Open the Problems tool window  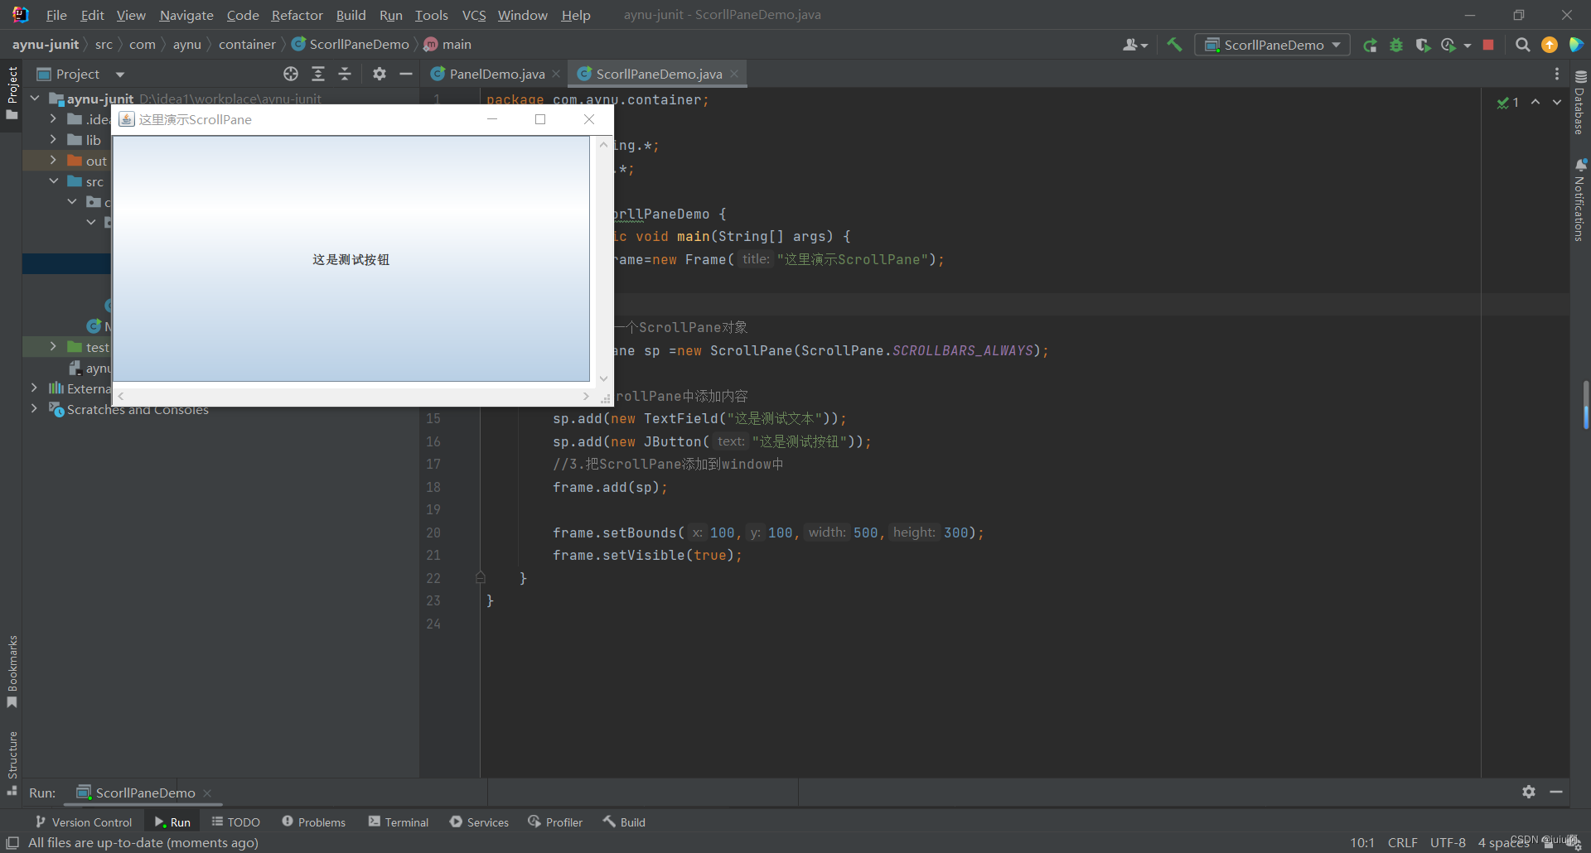coord(314,822)
